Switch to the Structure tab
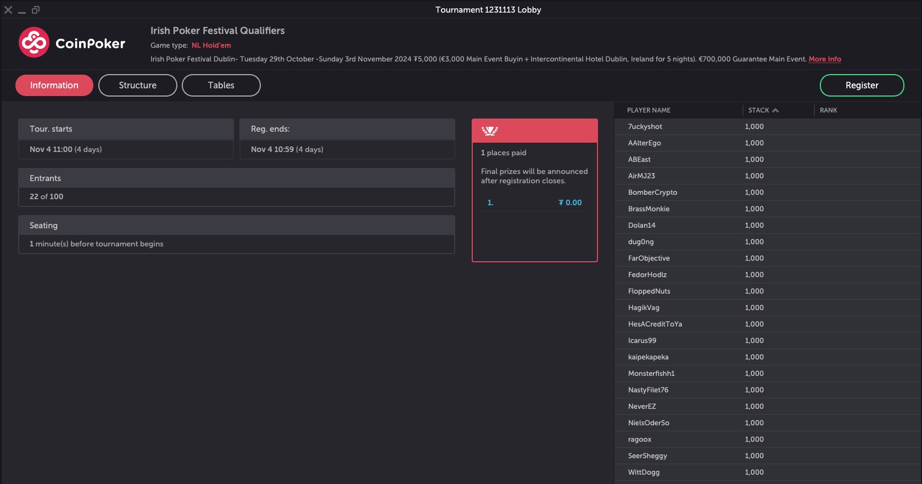 (138, 85)
